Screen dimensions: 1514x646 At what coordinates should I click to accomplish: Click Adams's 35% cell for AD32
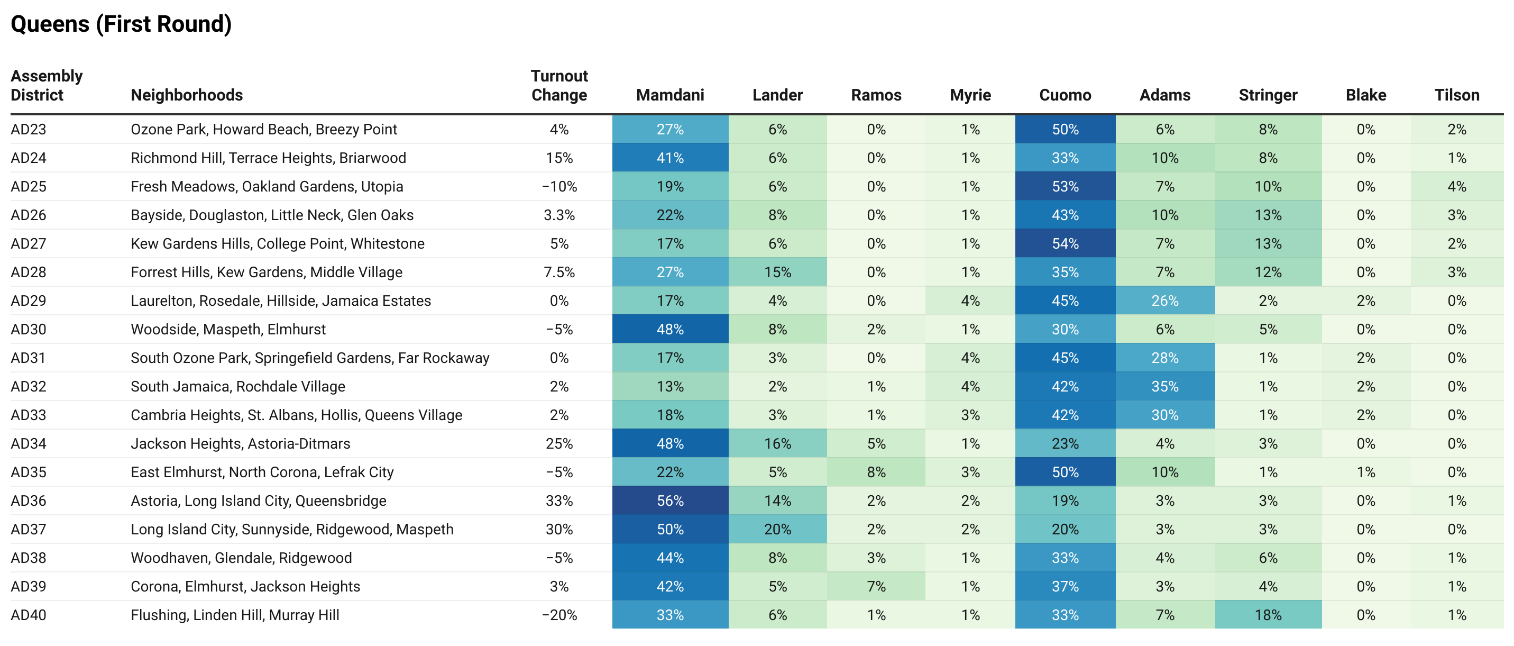1165,386
